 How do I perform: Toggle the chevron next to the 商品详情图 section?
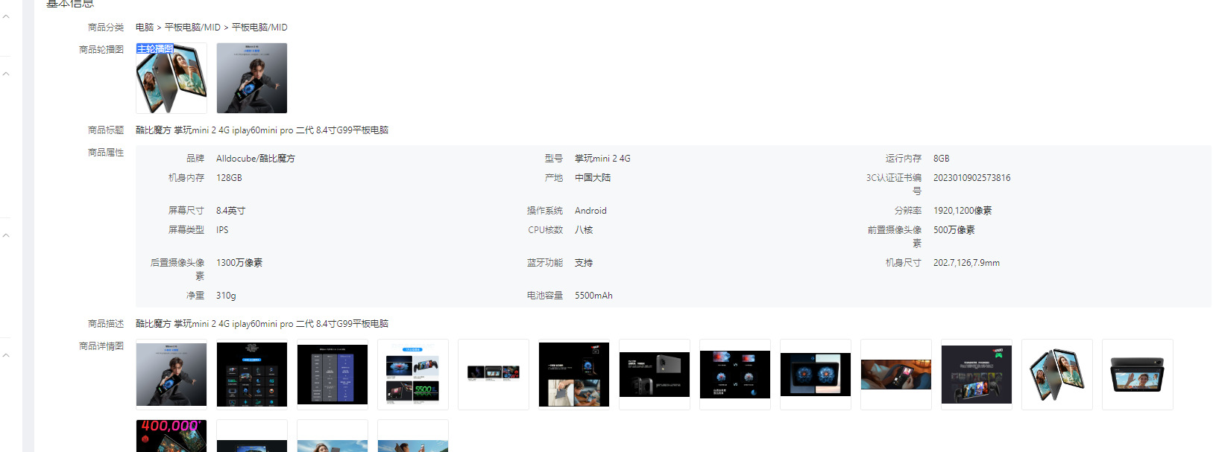click(6, 355)
